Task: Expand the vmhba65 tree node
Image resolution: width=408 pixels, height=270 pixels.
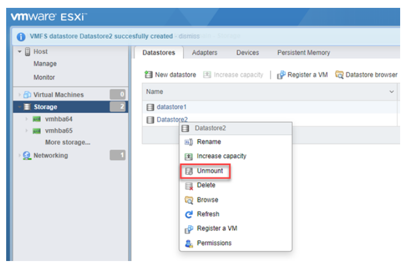Action: pos(26,130)
